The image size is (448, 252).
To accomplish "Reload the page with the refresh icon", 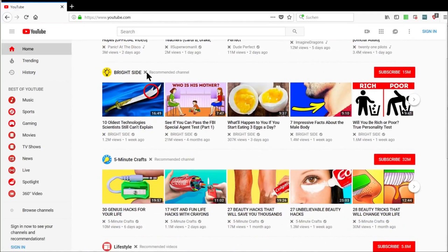I will pyautogui.click(x=26, y=17).
